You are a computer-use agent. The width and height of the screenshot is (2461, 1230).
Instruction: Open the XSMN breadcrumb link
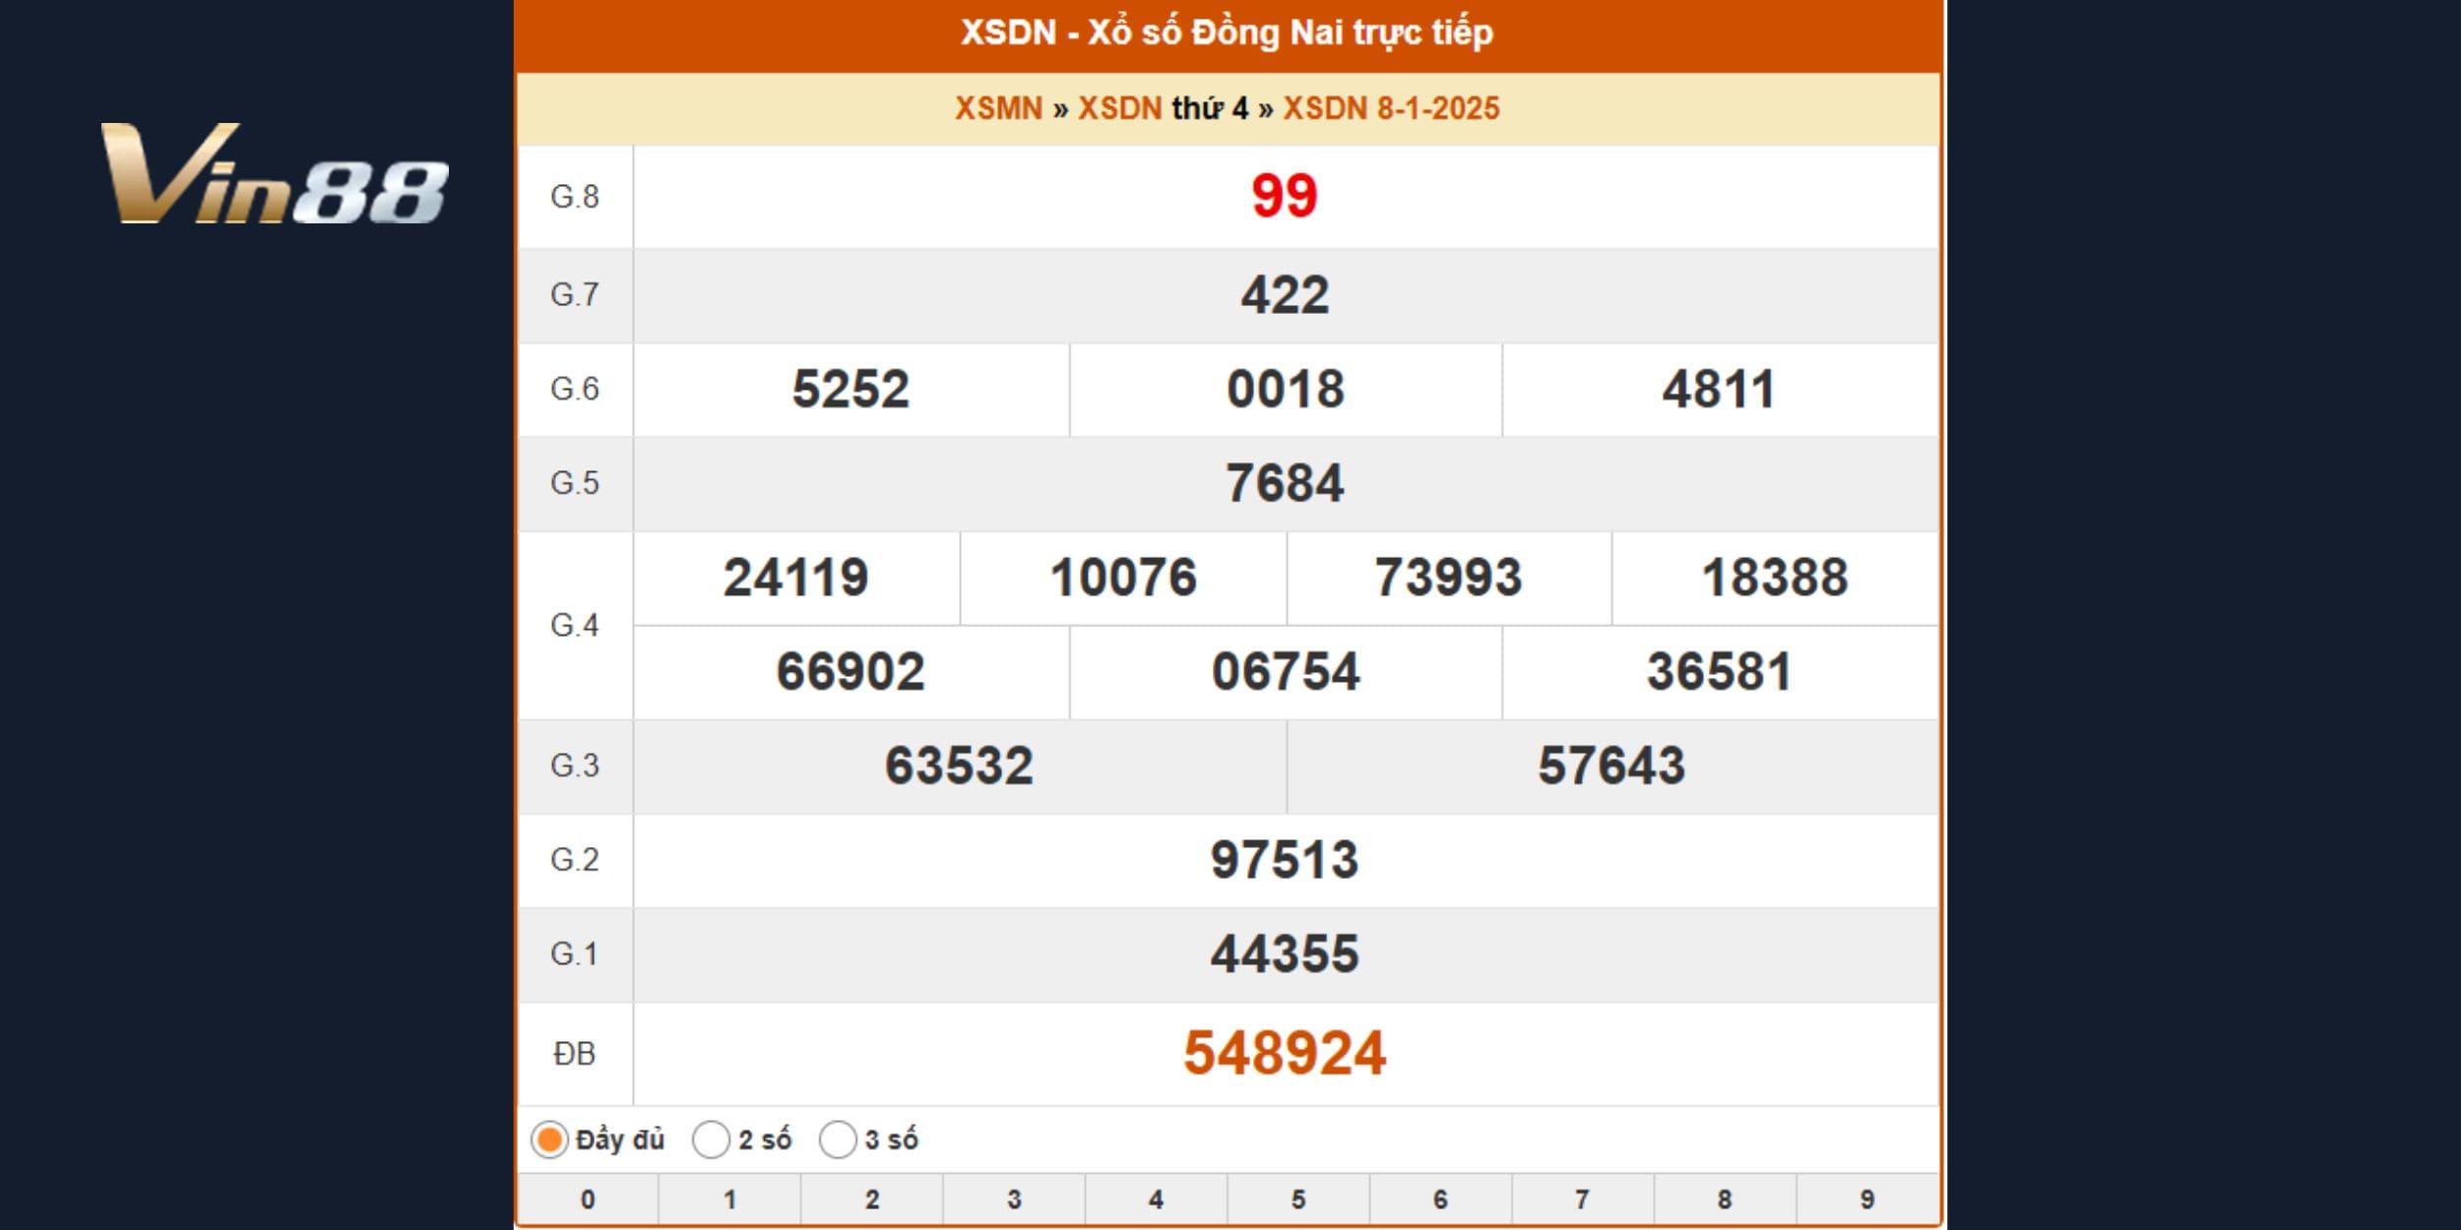pyautogui.click(x=998, y=108)
